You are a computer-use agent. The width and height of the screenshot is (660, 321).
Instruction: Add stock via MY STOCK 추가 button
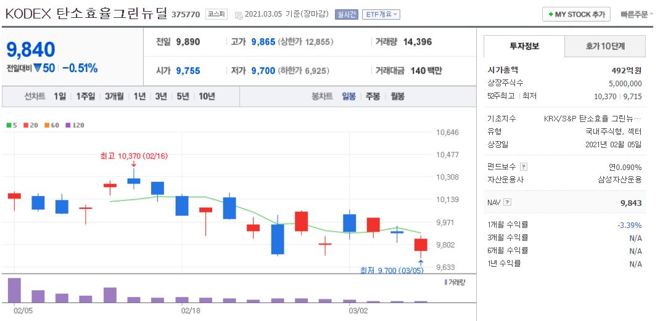tap(576, 14)
